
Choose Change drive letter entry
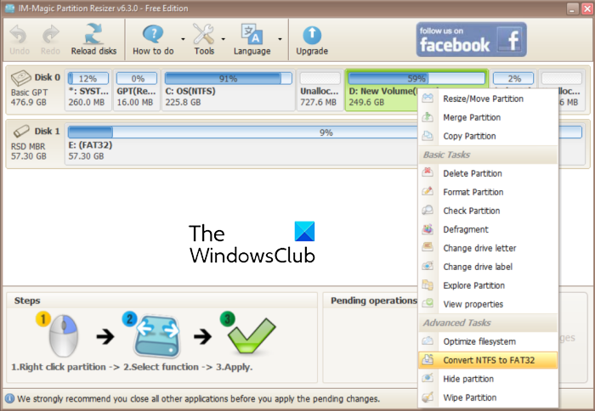pos(489,248)
